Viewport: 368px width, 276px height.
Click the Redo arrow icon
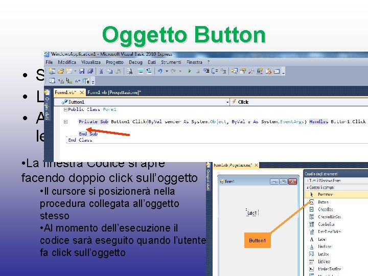coord(173,71)
